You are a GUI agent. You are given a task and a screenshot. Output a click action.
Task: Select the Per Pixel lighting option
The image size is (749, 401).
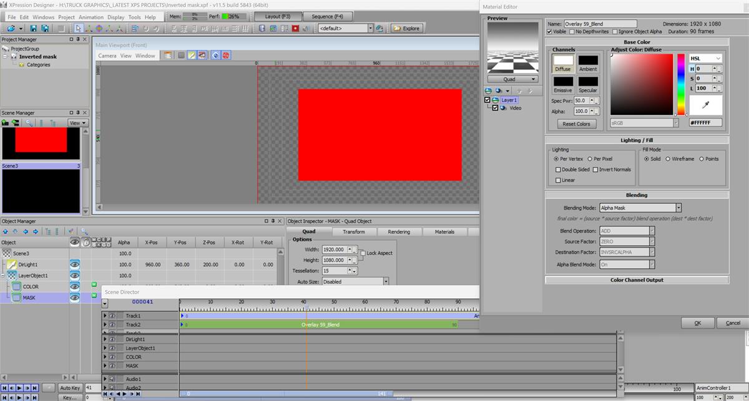pyautogui.click(x=590, y=159)
